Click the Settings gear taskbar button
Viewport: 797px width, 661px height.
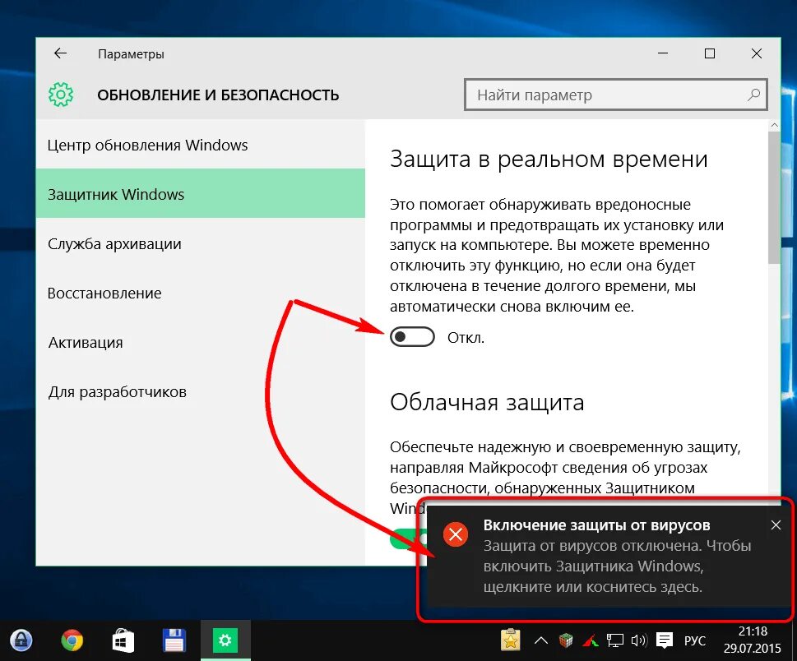(225, 640)
